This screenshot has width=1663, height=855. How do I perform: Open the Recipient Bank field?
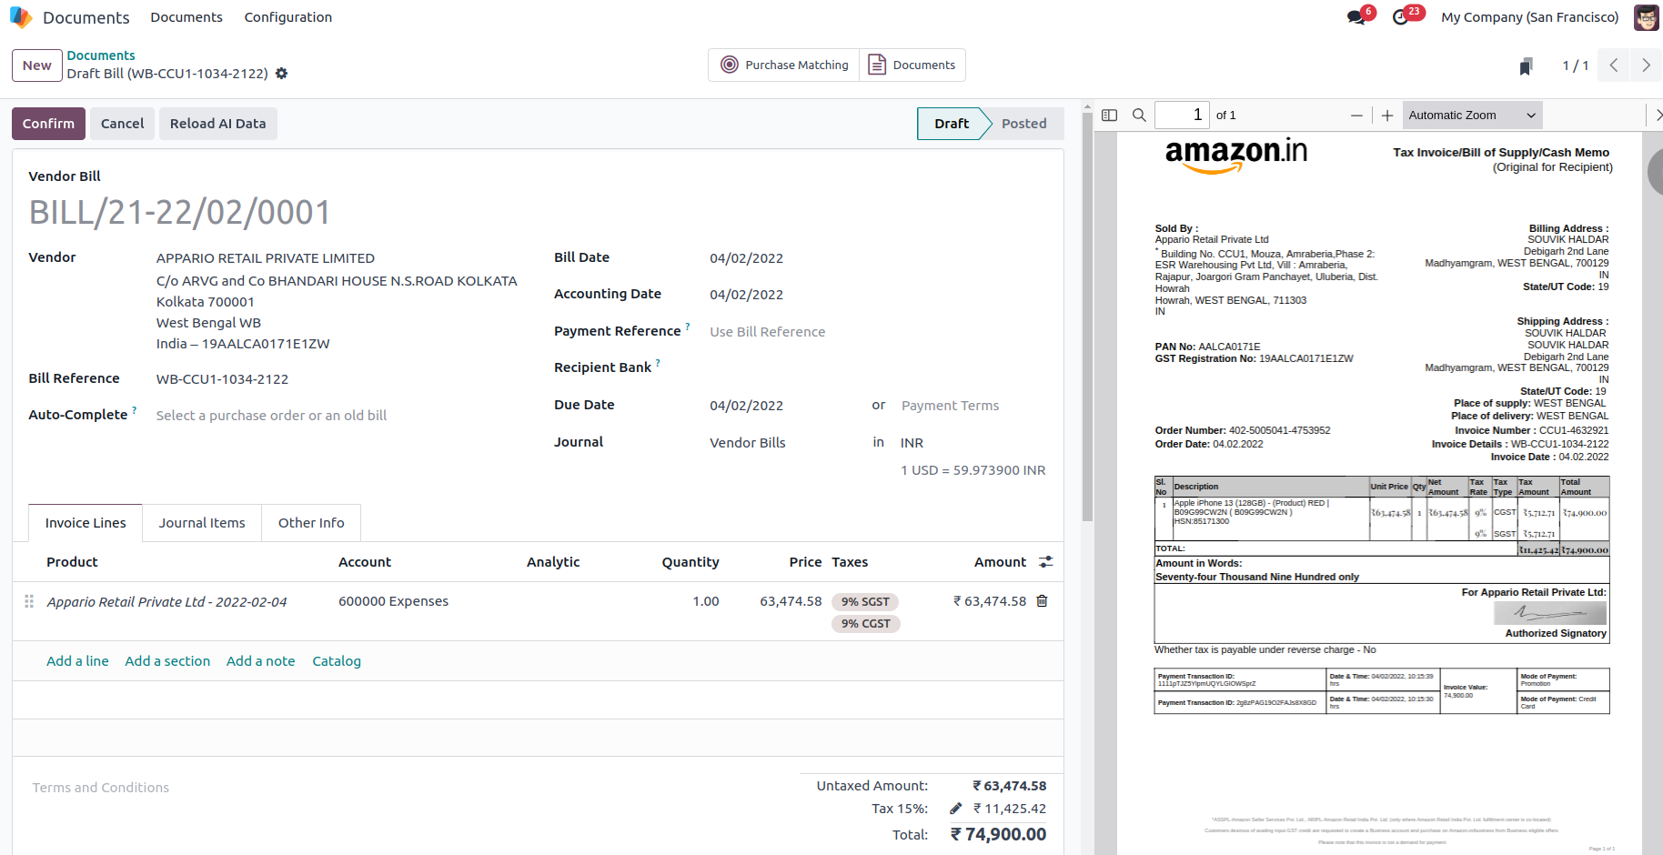(x=878, y=368)
